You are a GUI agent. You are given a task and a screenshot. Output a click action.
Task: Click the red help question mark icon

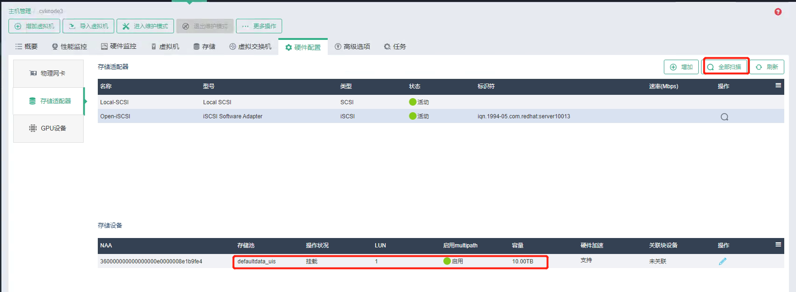[778, 12]
